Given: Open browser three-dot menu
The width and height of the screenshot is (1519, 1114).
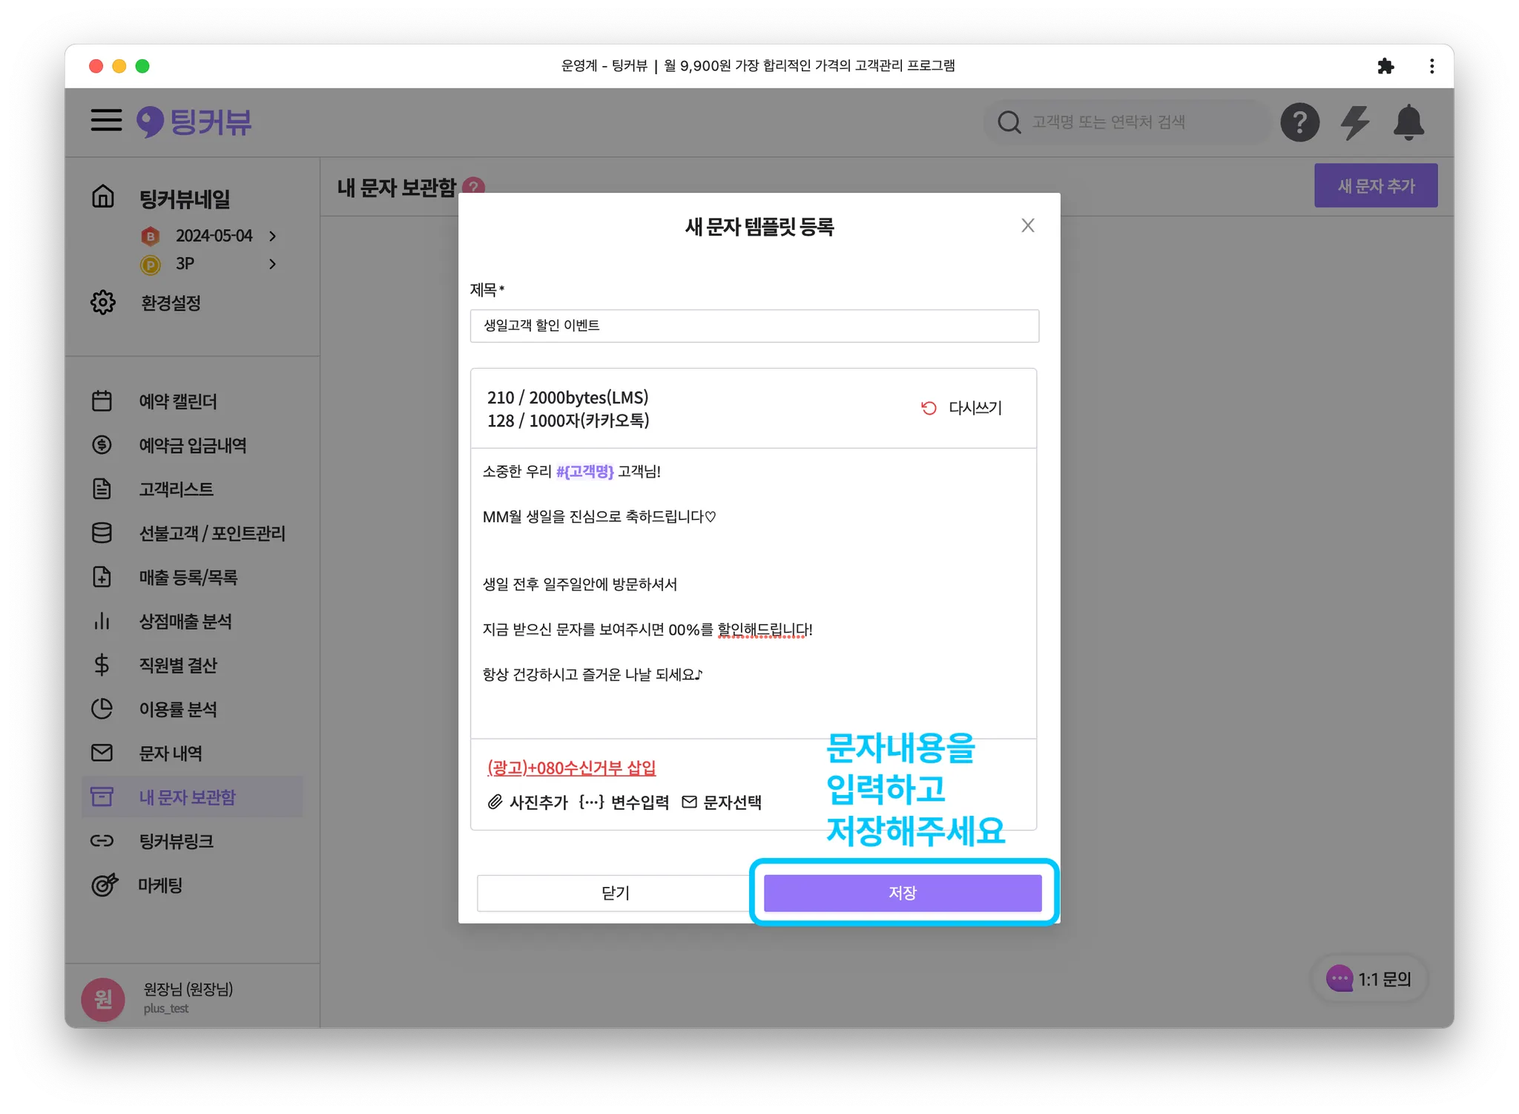Looking at the screenshot, I should 1431,66.
